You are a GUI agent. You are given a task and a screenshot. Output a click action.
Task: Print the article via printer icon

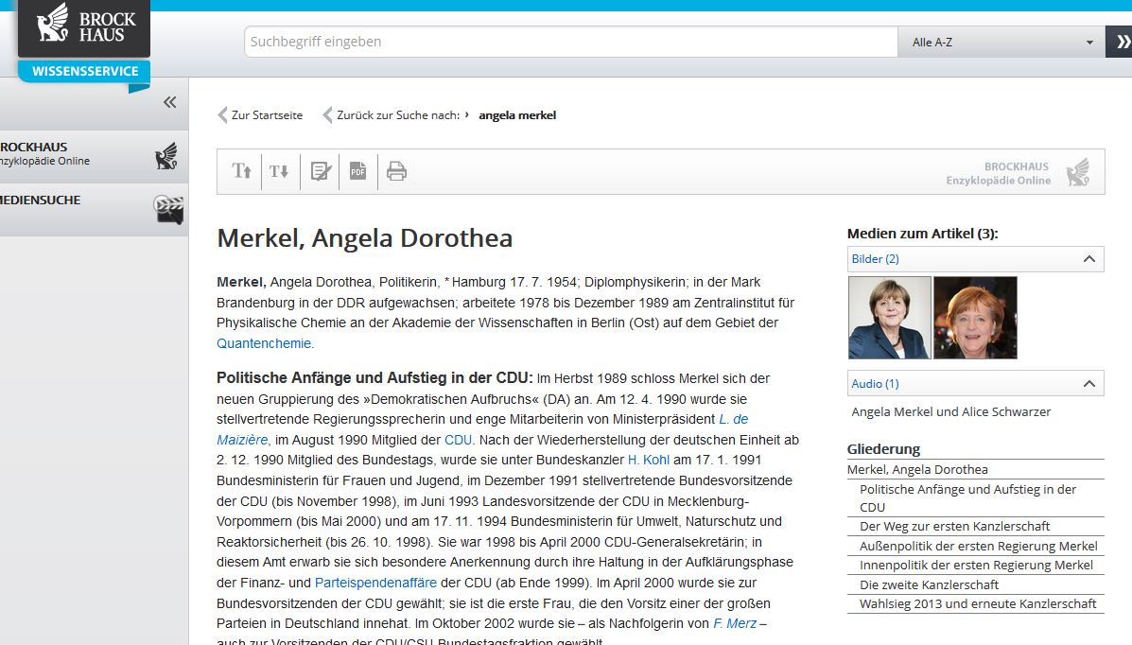point(397,171)
